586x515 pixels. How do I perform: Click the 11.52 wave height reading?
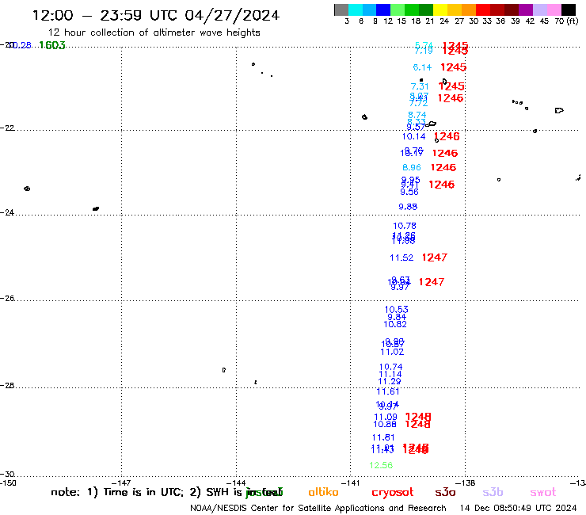point(401,257)
